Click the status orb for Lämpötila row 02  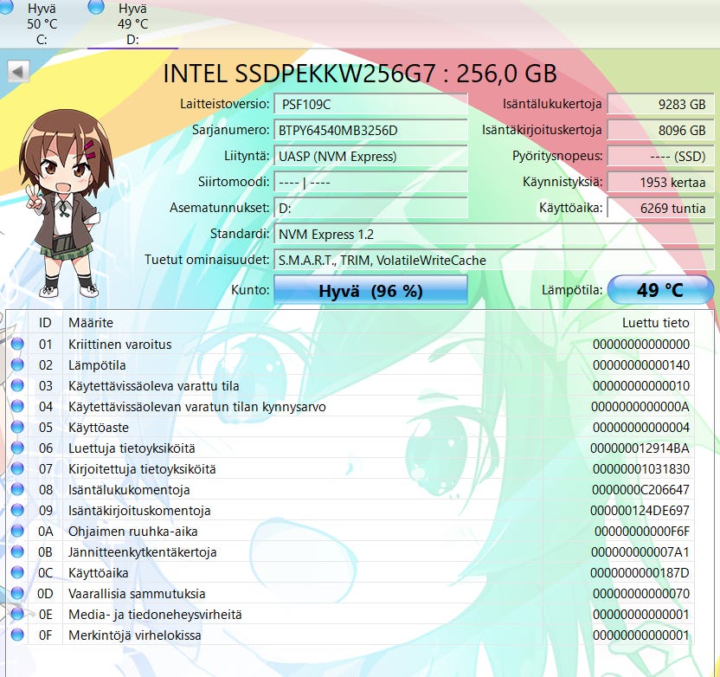click(x=17, y=364)
